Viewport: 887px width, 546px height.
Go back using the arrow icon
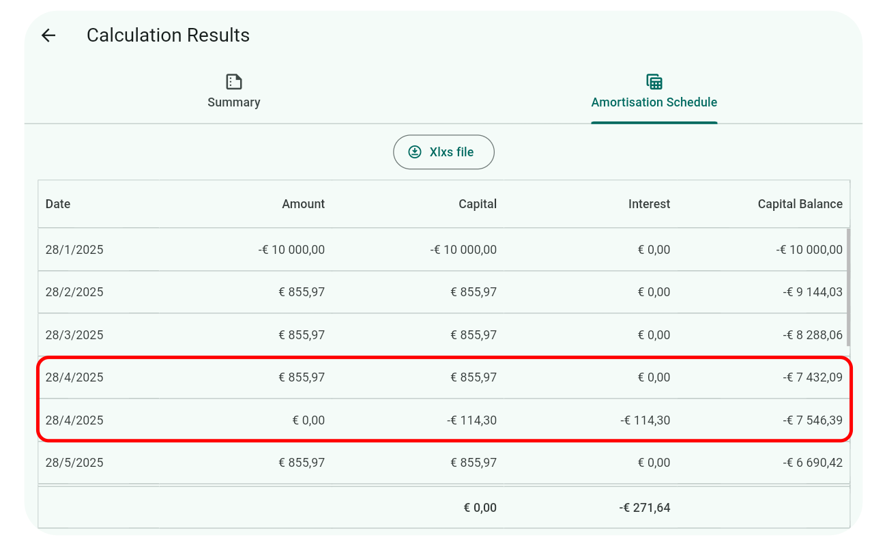click(x=48, y=35)
